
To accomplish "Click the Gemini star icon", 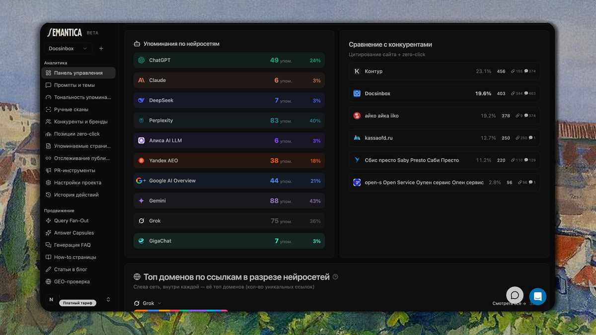I will [142, 201].
